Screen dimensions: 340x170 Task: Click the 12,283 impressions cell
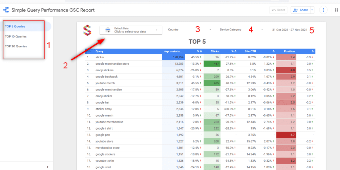point(173,64)
